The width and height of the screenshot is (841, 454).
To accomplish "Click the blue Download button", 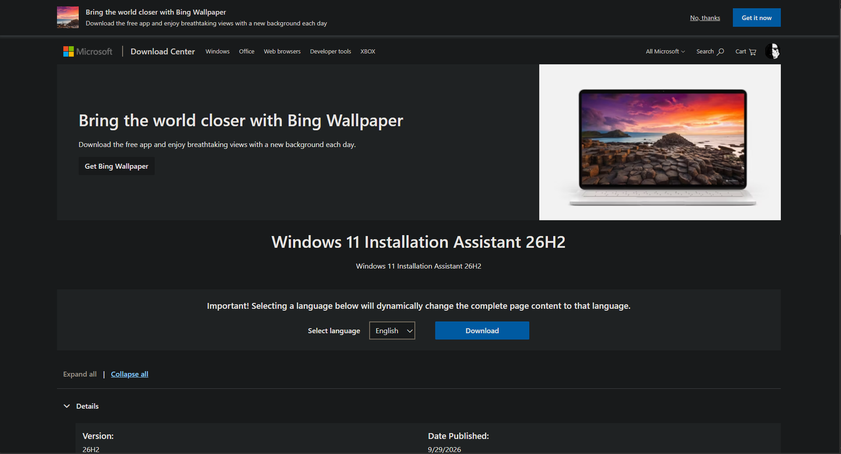I will [482, 330].
